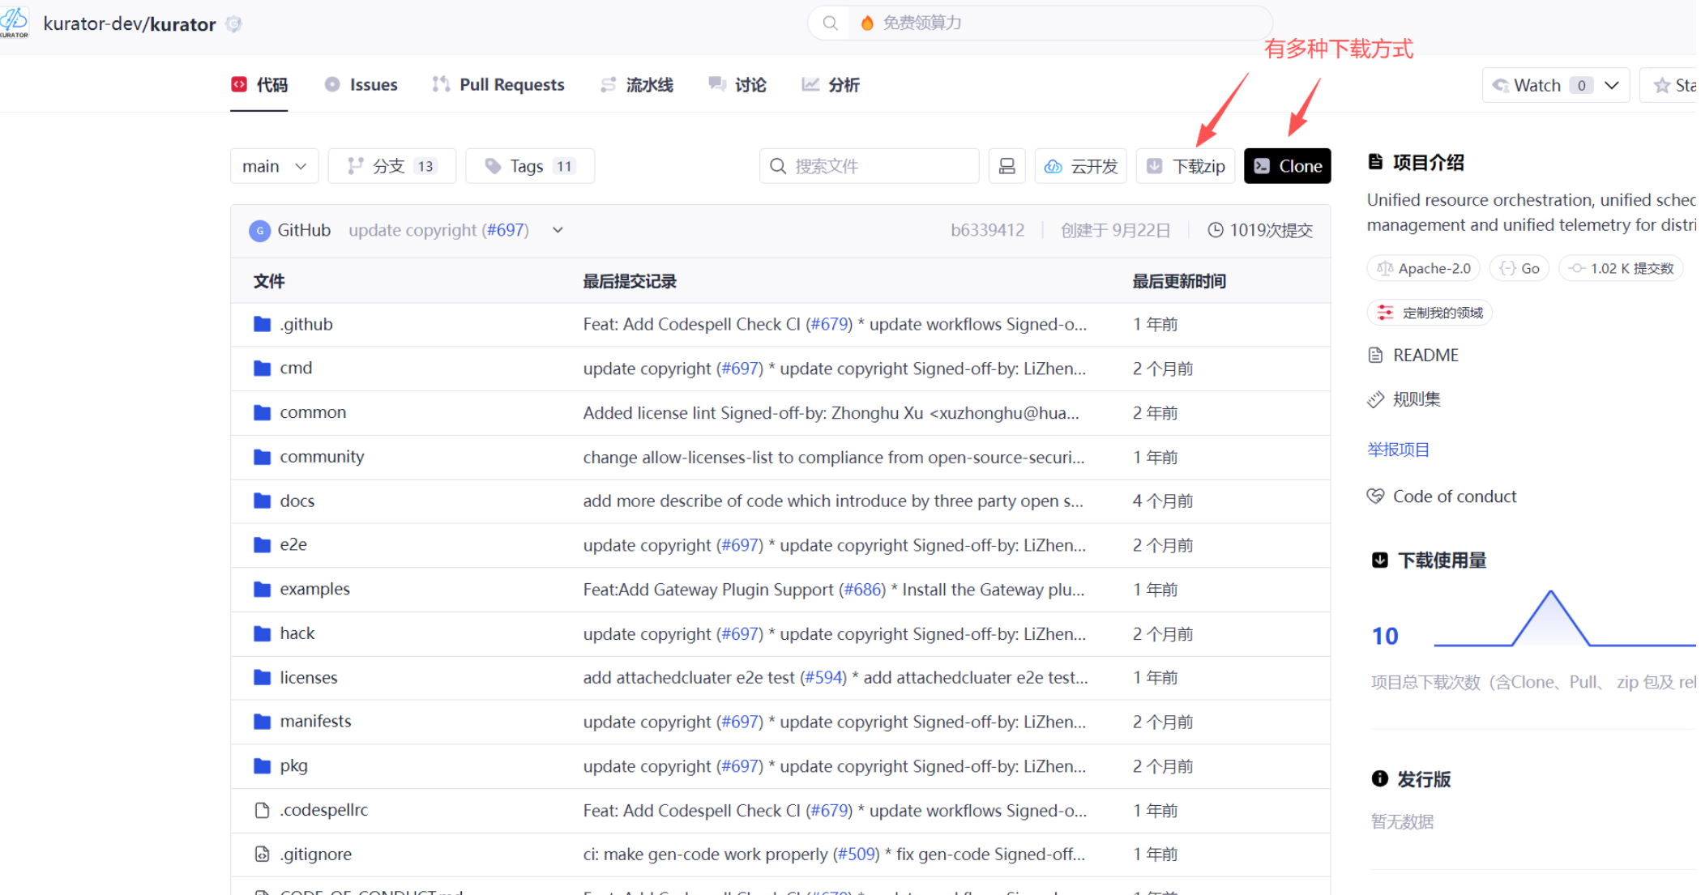Expand the commit message chevron

558,230
